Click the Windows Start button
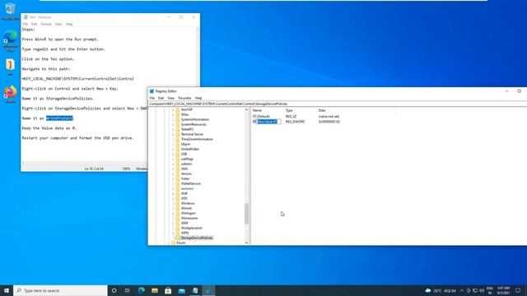Image resolution: width=527 pixels, height=296 pixels. coord(7,290)
